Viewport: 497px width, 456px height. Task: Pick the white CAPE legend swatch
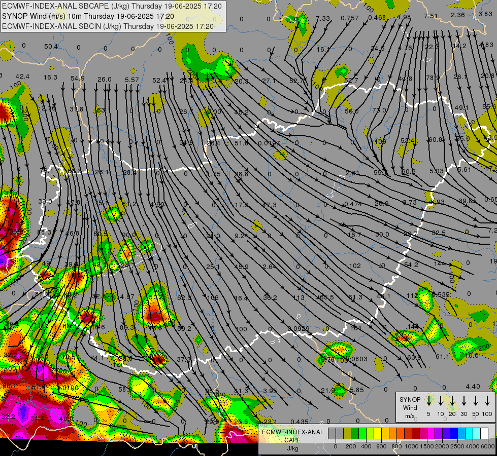click(x=484, y=434)
